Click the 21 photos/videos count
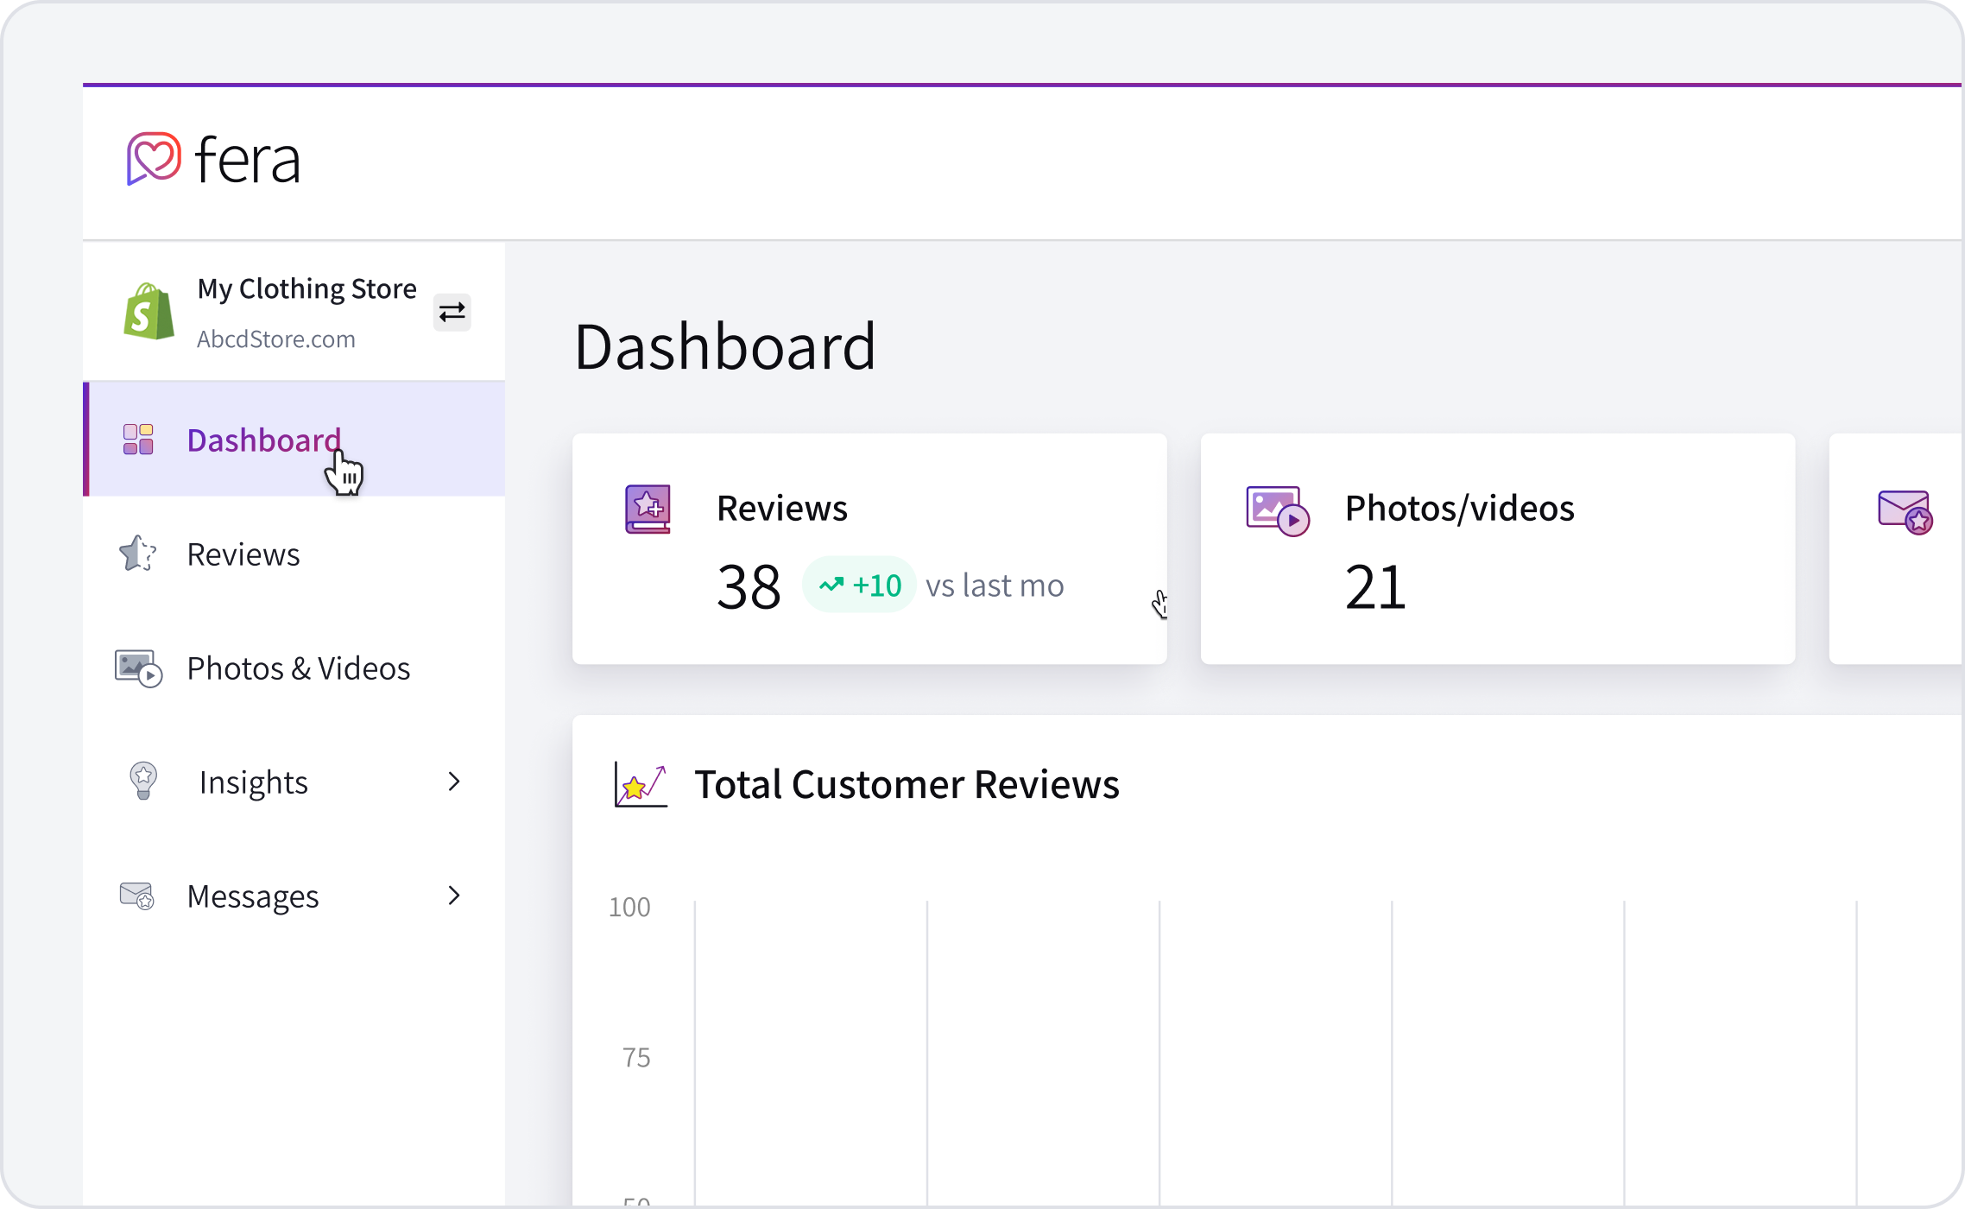 pos(1375,587)
